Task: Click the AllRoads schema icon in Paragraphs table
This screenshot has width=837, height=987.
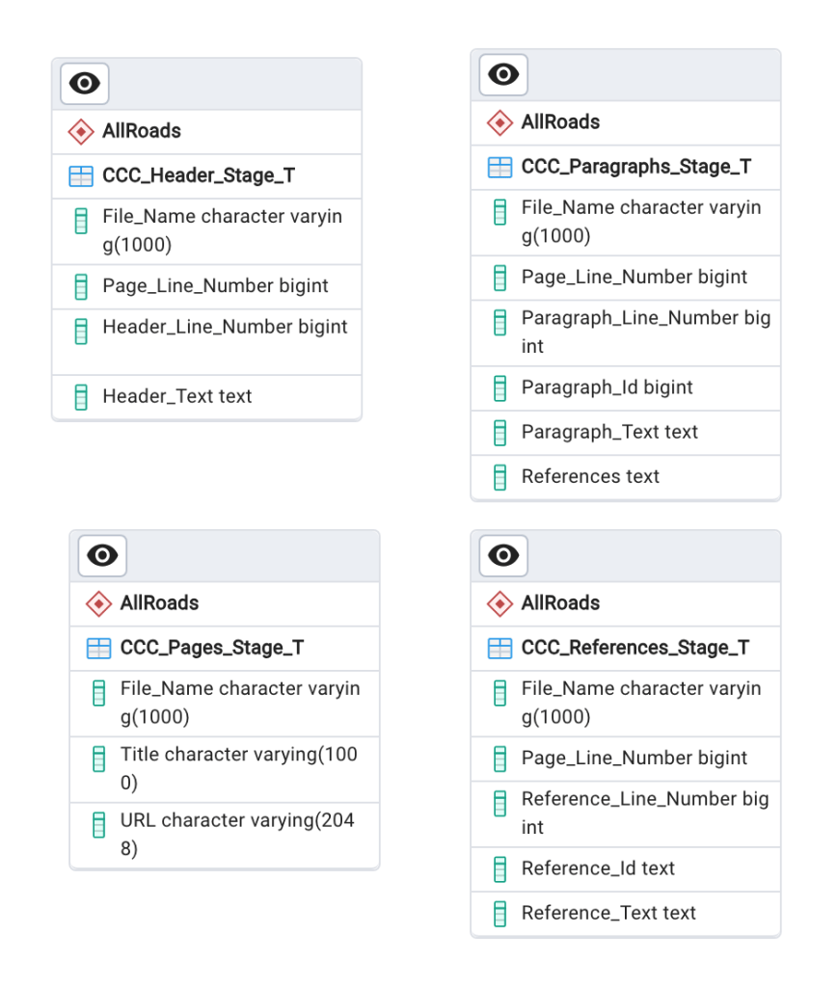Action: pyautogui.click(x=499, y=122)
